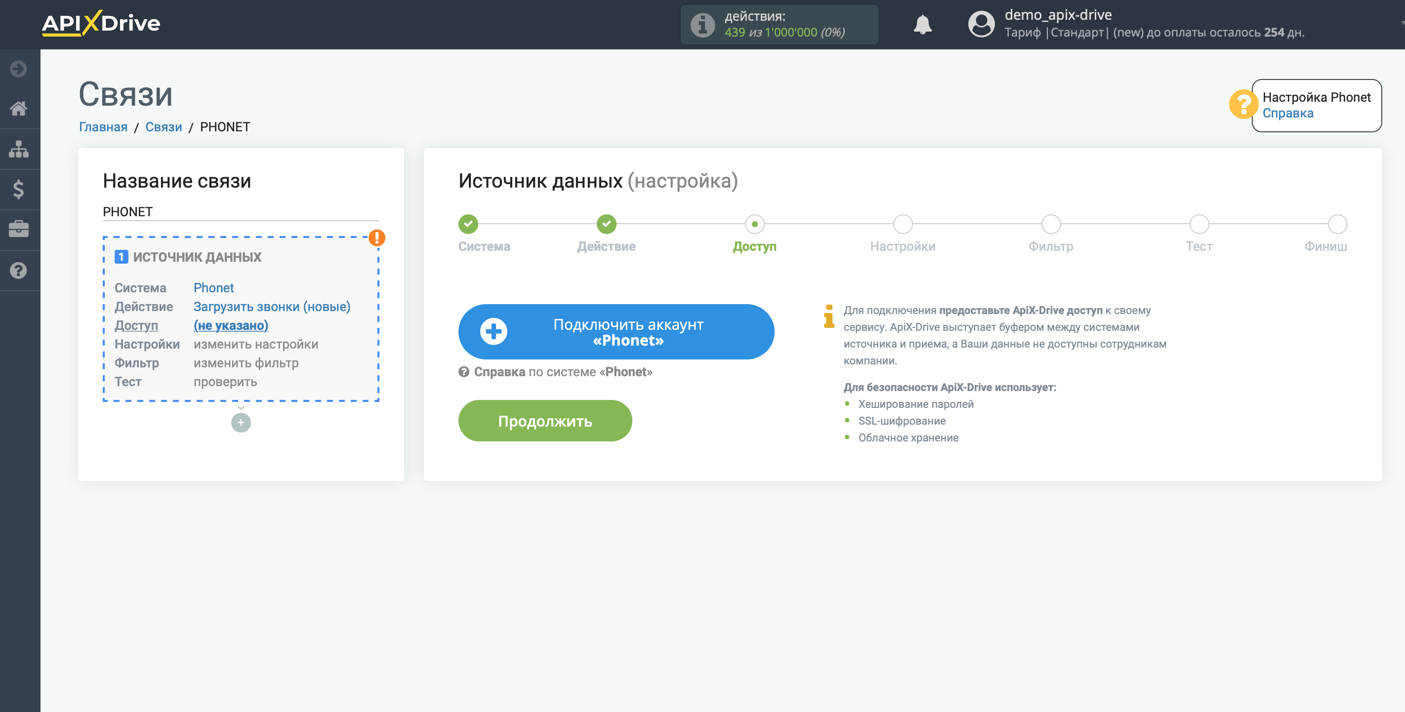This screenshot has height=712, width=1405.
Task: Open connections sitemap icon in sidebar
Action: point(19,149)
